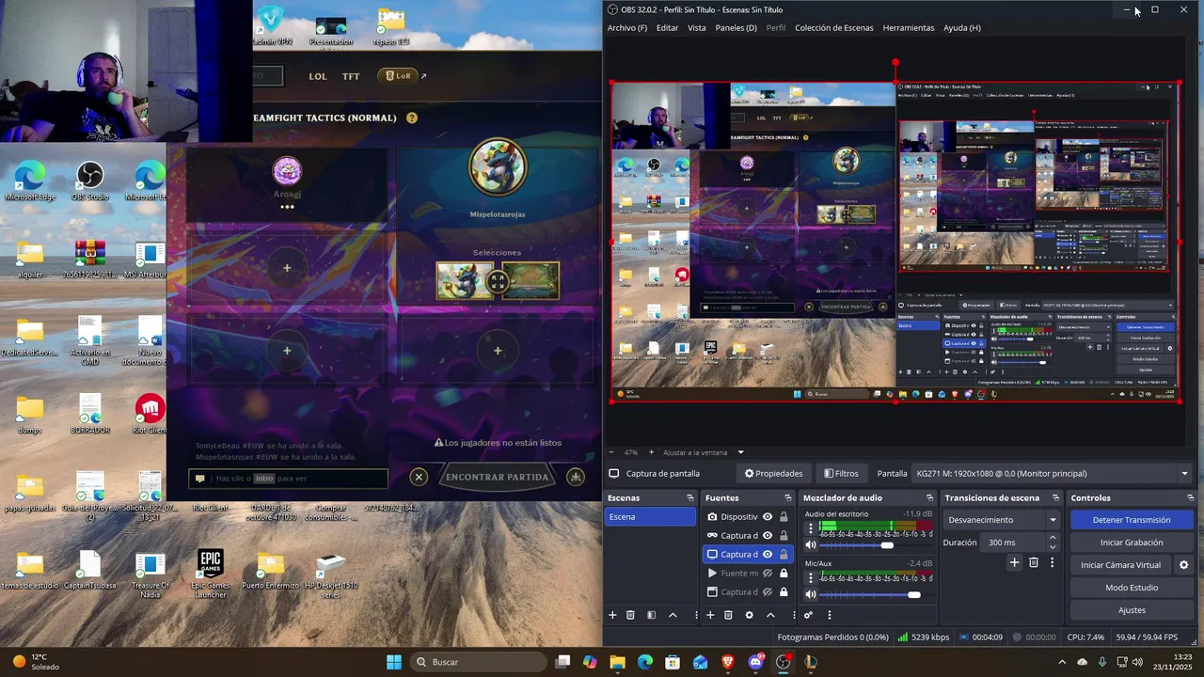Show hidden system tray icons chevron
This screenshot has height=677, width=1204.
1062,662
